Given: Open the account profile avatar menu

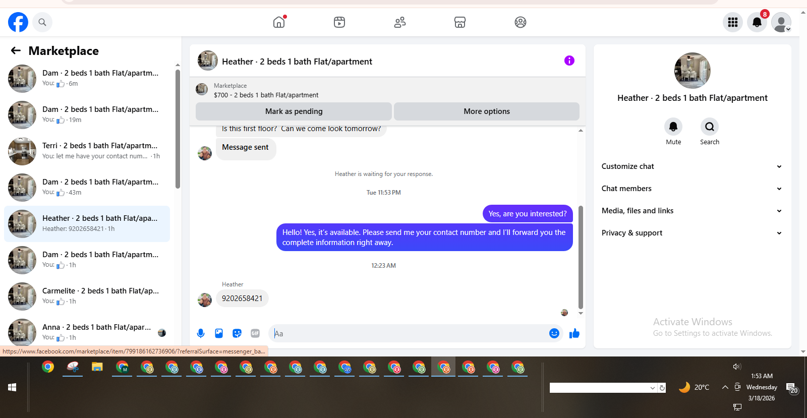Looking at the screenshot, I should click(781, 22).
